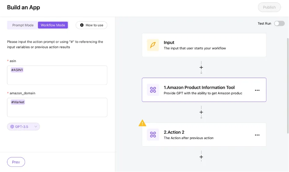Add a step between Input and Amazon tool
Image resolution: width=289 pixels, height=172 pixels.
201,68
